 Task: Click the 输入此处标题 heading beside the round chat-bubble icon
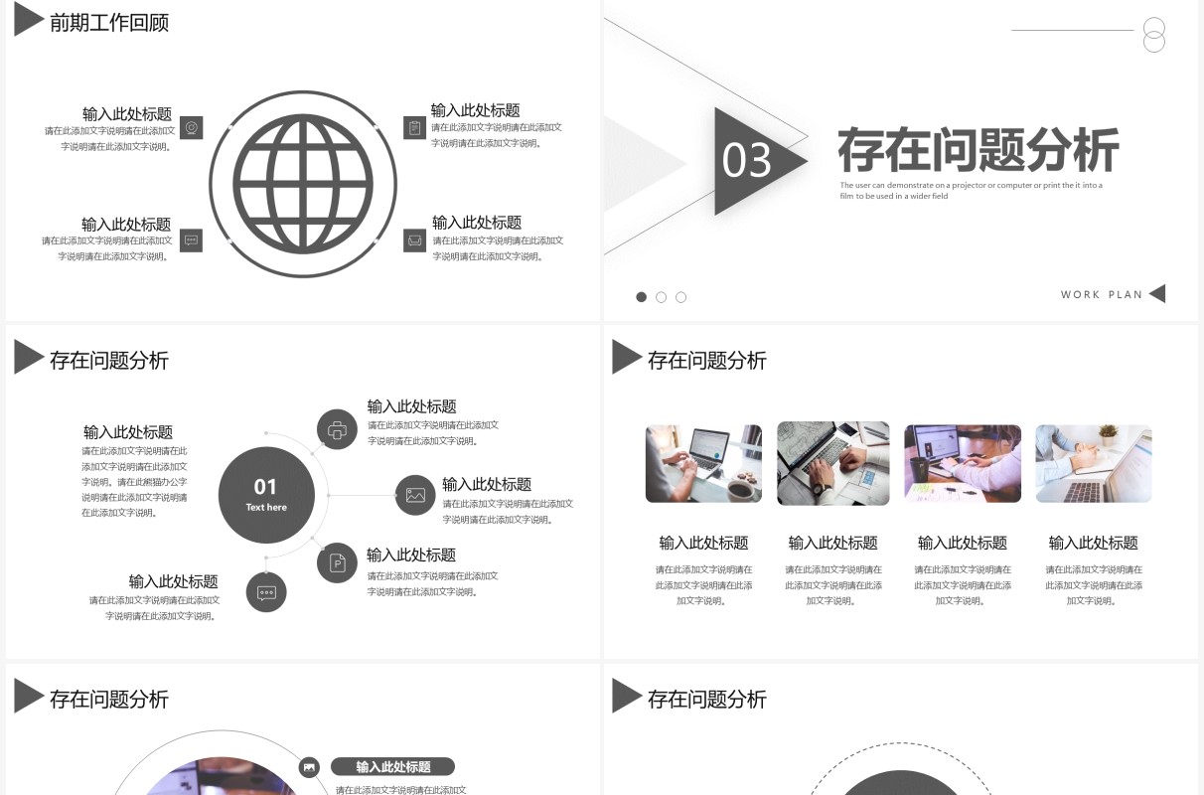(x=174, y=581)
